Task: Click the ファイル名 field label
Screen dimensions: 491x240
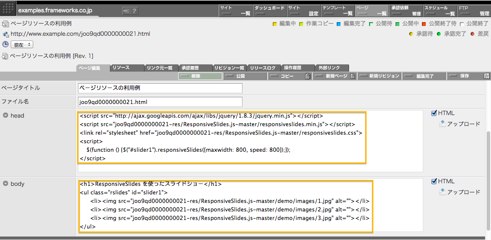Action: click(16, 102)
